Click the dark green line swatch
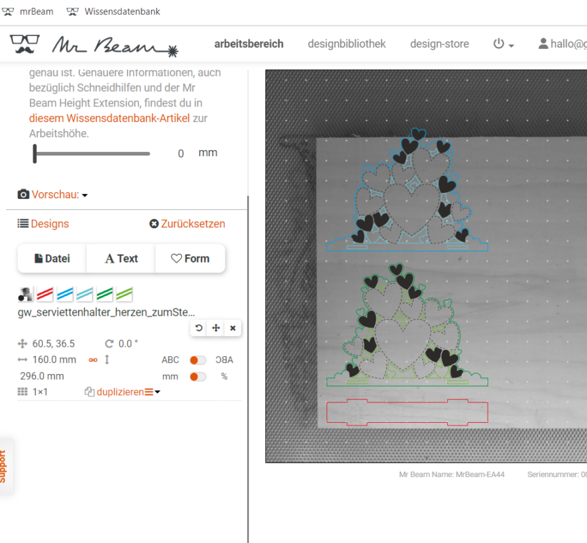The width and height of the screenshot is (587, 543). click(x=105, y=294)
